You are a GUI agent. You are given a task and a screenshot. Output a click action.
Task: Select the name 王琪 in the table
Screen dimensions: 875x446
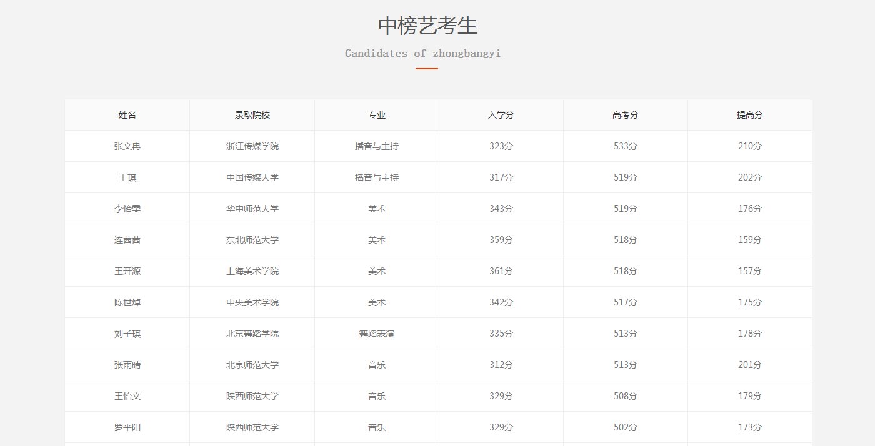pyautogui.click(x=127, y=177)
